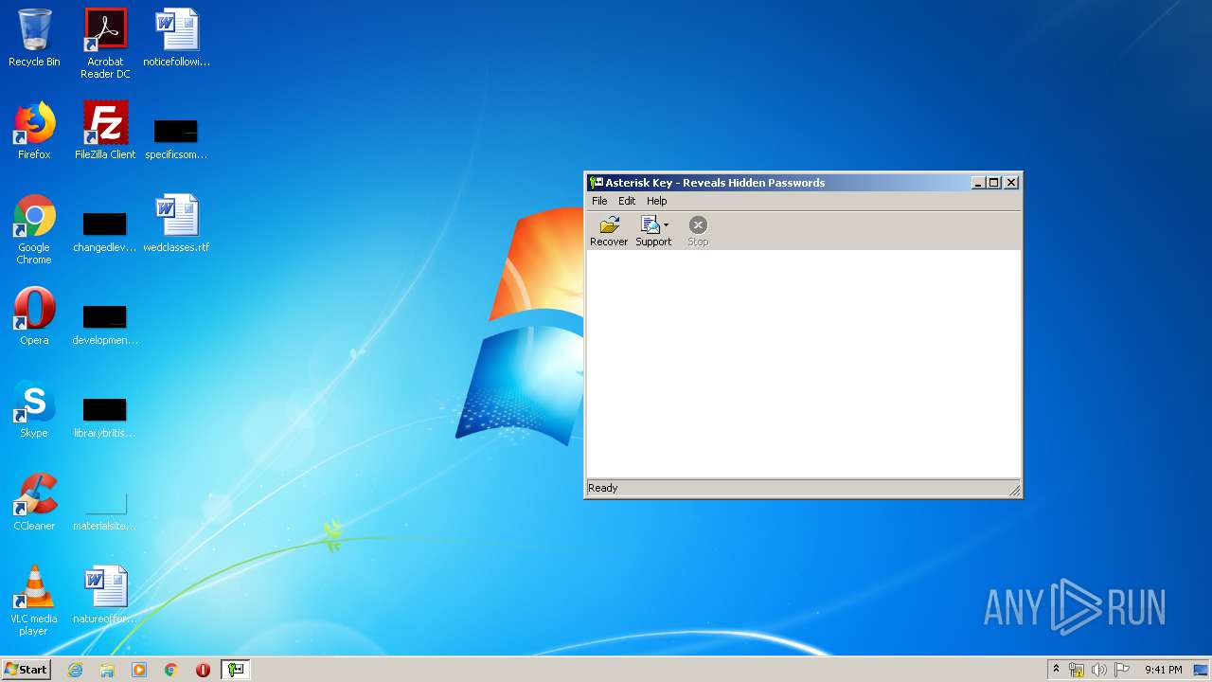Open the Support toolbar button

(652, 231)
